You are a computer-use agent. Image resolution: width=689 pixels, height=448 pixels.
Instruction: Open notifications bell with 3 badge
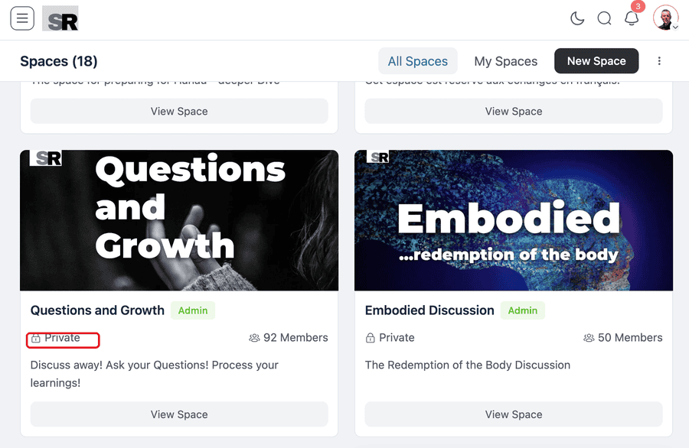click(x=632, y=18)
